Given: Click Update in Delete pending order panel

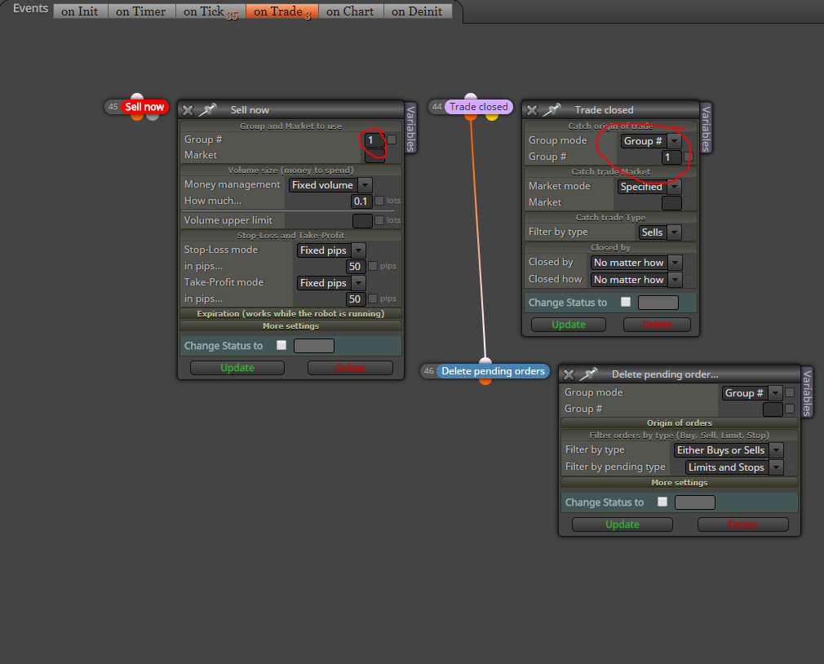Looking at the screenshot, I should point(622,525).
